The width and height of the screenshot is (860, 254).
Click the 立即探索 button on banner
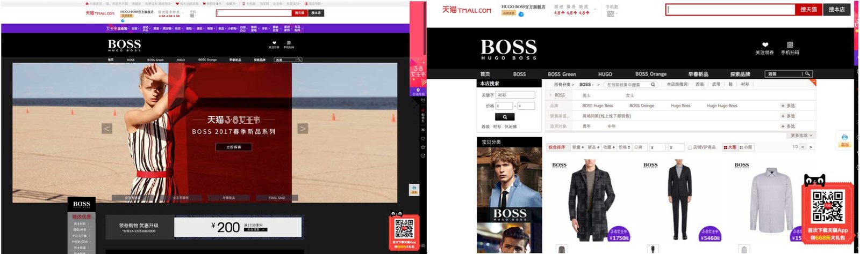(234, 147)
